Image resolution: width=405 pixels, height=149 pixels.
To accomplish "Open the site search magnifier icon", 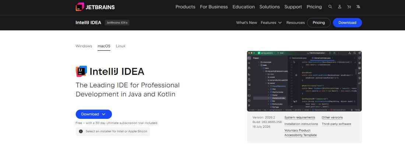I will click(x=330, y=7).
